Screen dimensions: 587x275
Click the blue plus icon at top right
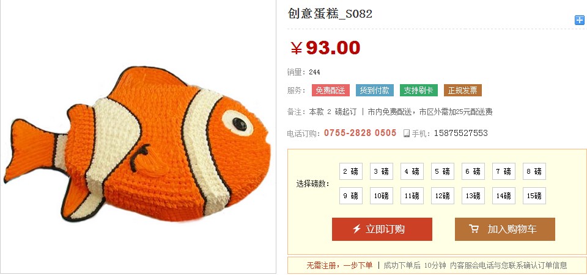[x=579, y=20]
